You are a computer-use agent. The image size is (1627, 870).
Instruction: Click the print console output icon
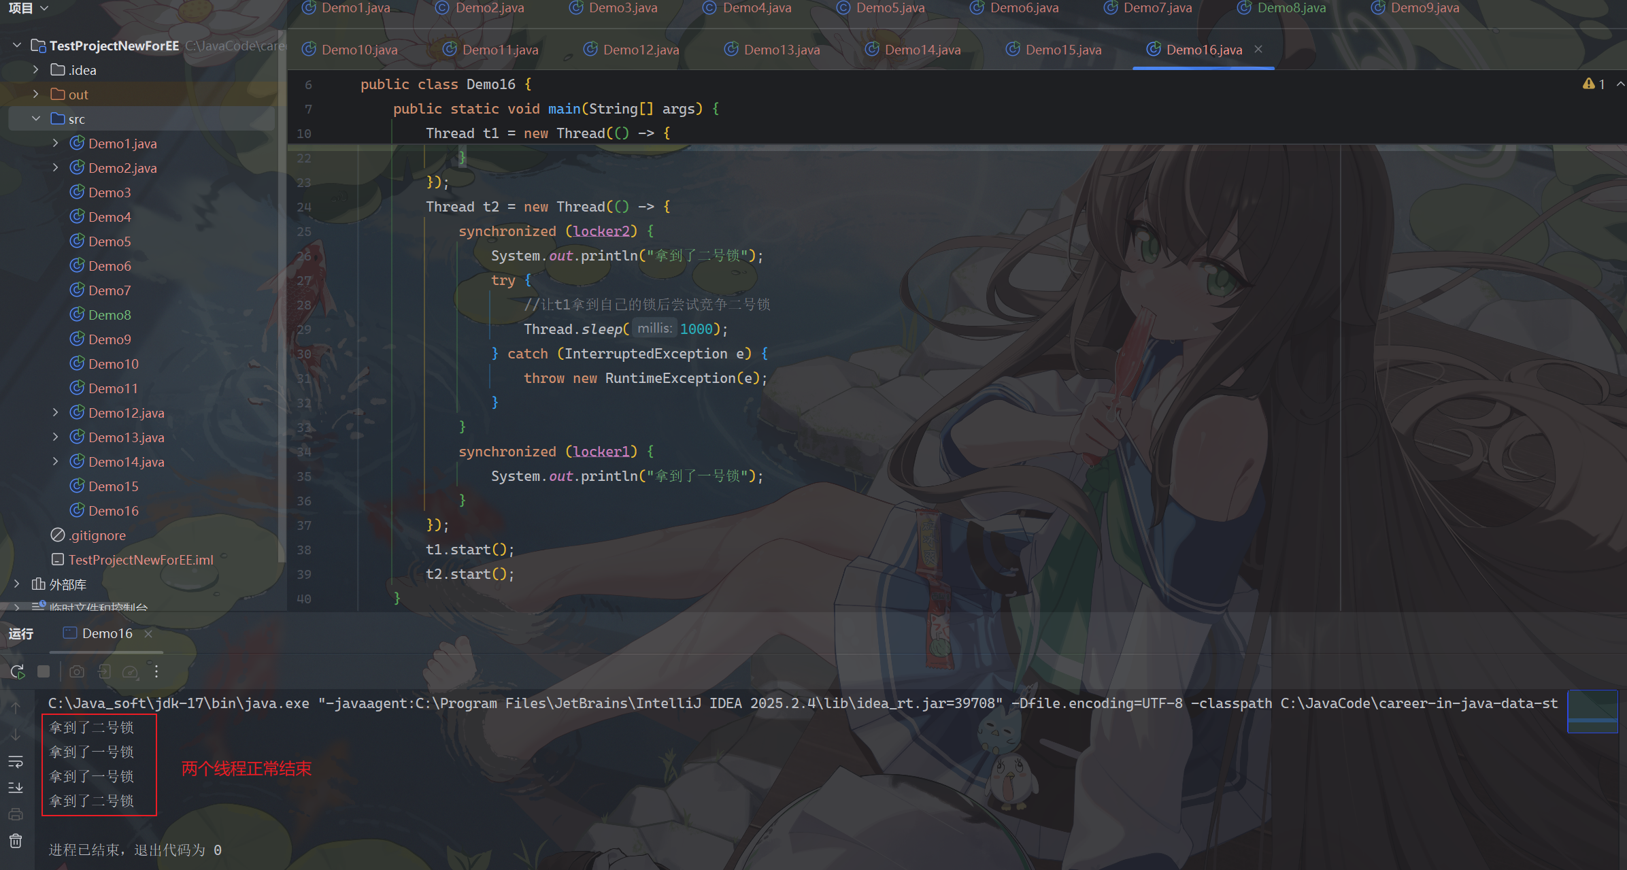(16, 814)
